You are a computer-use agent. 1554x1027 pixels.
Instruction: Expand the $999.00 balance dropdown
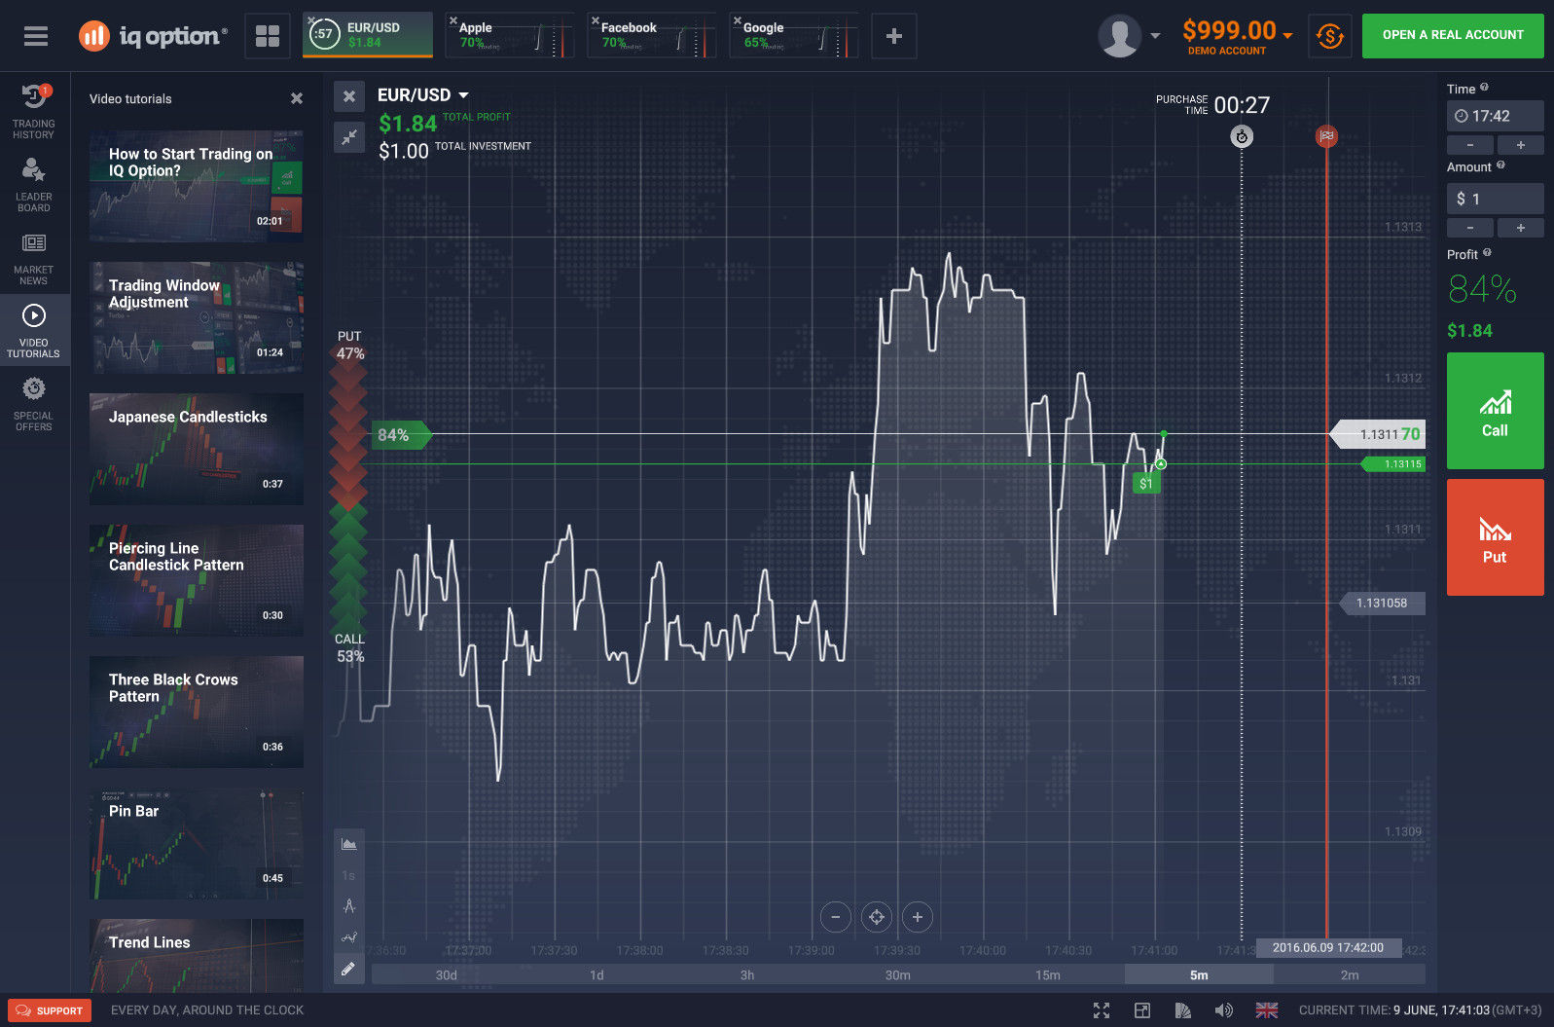click(x=1288, y=35)
